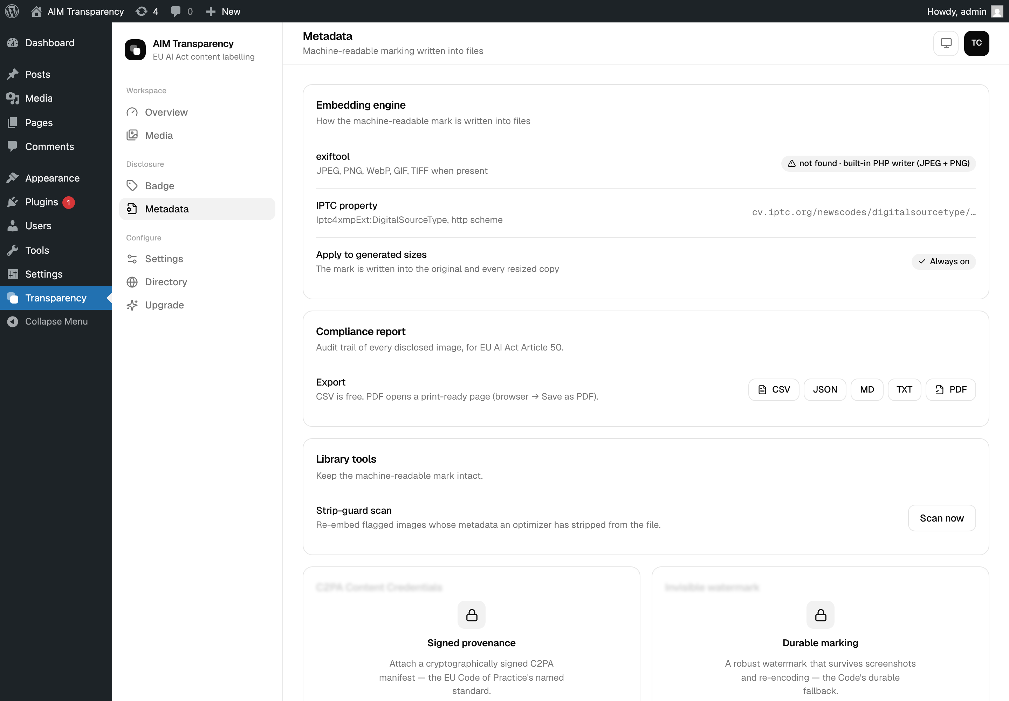Click the Appearance brush icon
This screenshot has height=701, width=1009.
click(13, 178)
